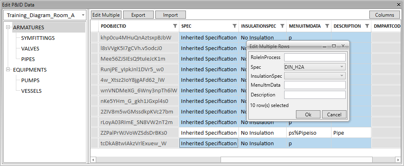Collapse the EQUIPMENTS tree node
Image resolution: width=404 pixels, height=166 pixels.
tap(8, 70)
